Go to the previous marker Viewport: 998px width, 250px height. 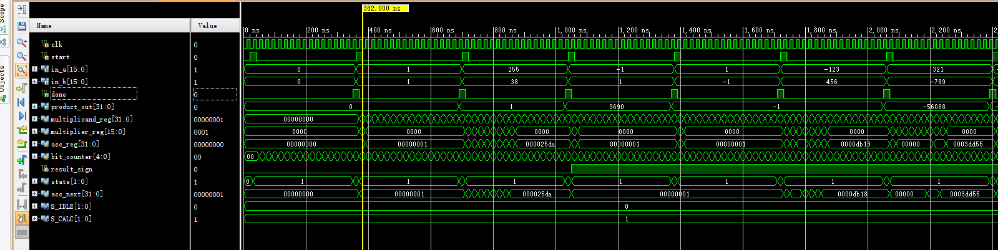click(22, 174)
